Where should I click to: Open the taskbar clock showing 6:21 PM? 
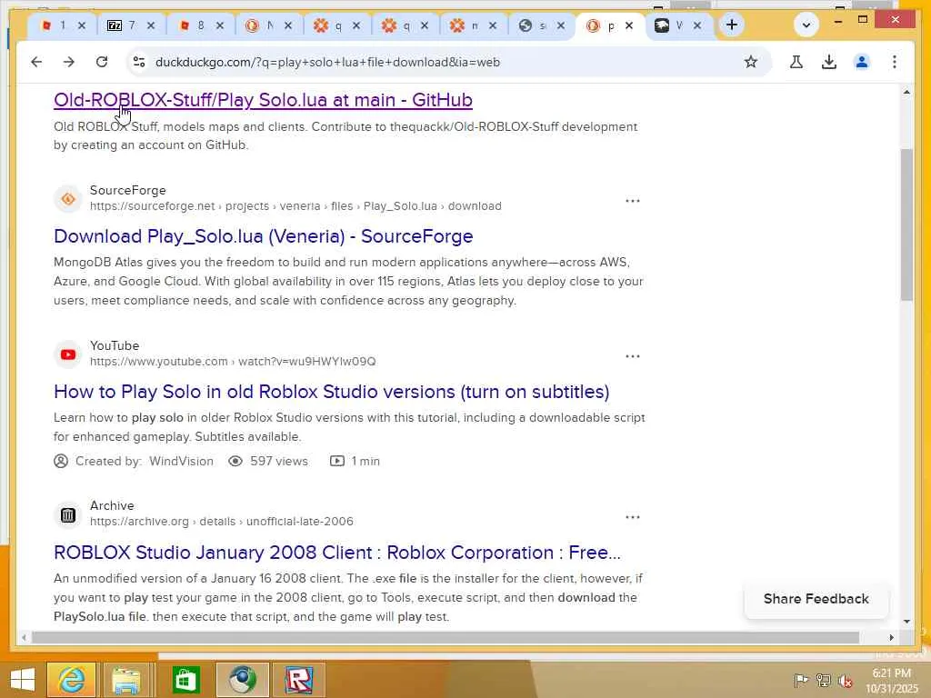coord(892,680)
